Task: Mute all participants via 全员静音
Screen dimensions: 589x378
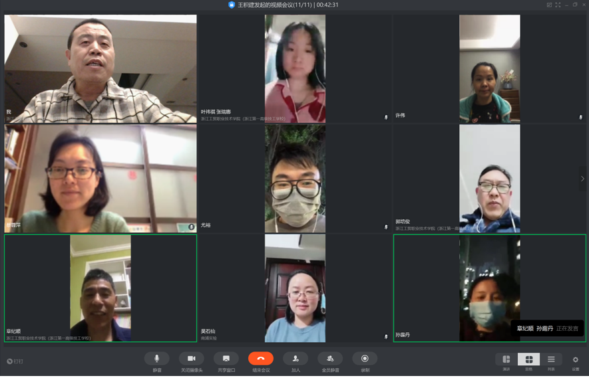Action: point(330,359)
